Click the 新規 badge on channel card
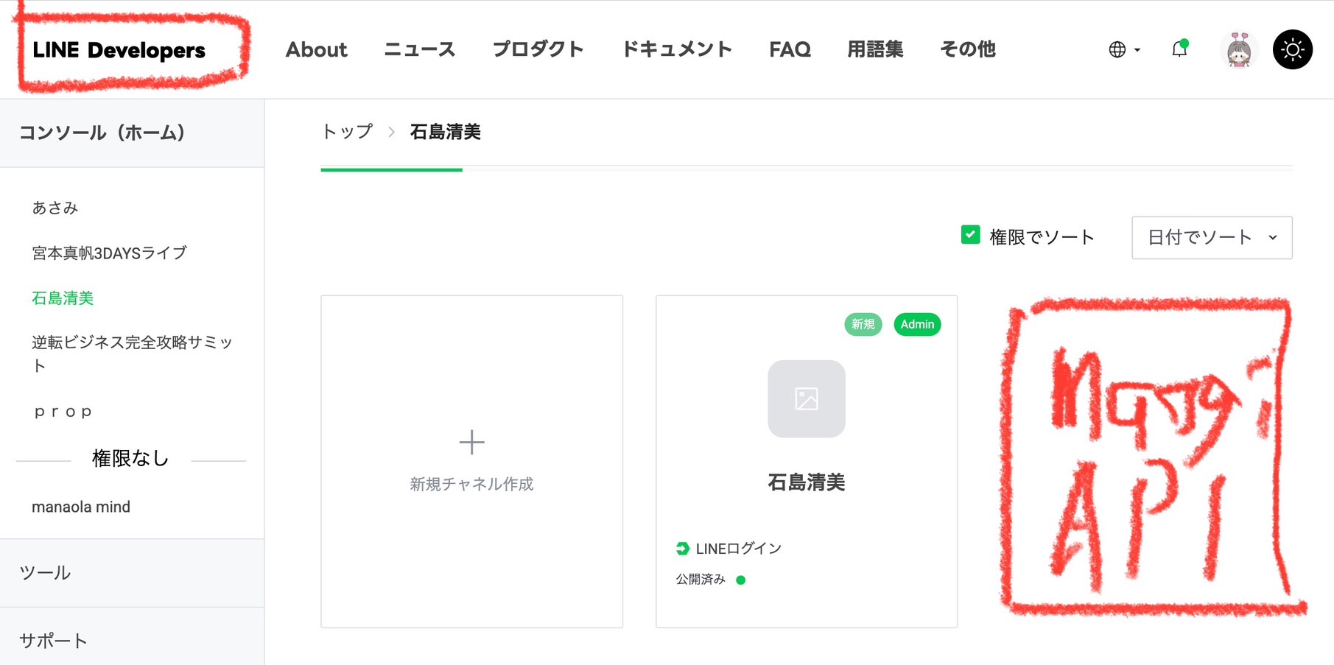Image resolution: width=1334 pixels, height=665 pixels. pyautogui.click(x=863, y=324)
